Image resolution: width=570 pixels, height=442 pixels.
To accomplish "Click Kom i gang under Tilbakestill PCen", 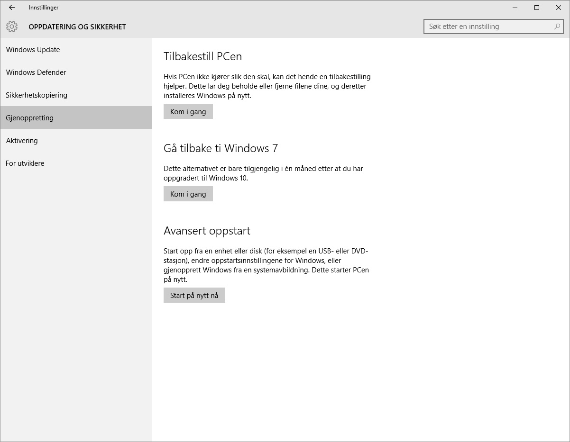I will click(188, 111).
